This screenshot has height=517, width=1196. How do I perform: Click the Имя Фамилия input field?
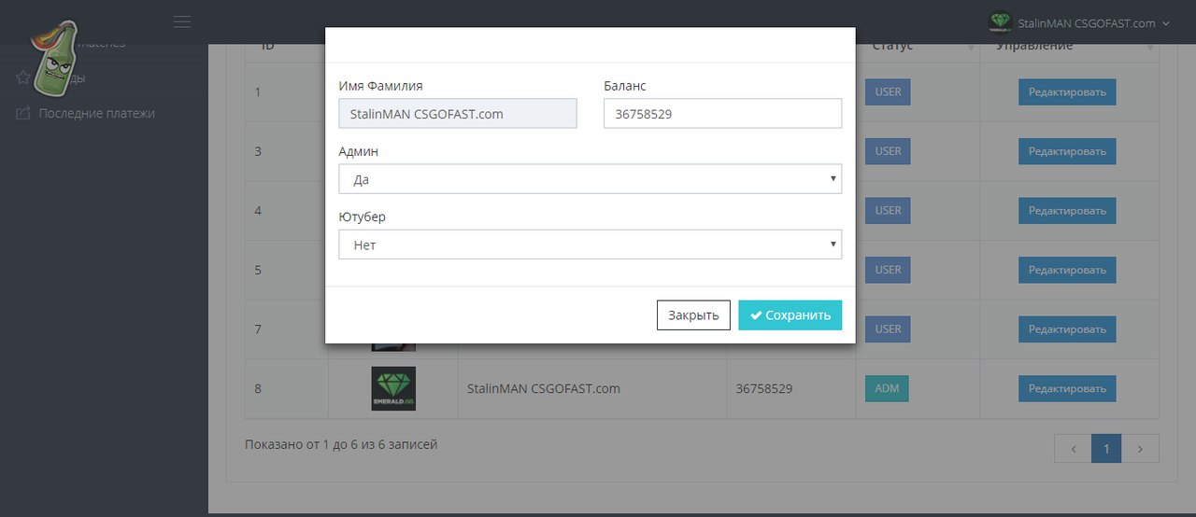[x=457, y=114]
